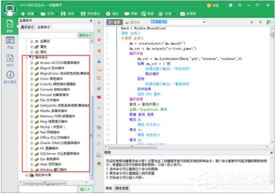Open the dropdown arrow next to 打开
275x194 pixels.
point(57,14)
